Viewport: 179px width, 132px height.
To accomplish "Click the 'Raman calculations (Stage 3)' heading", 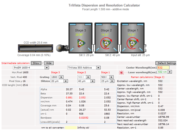I will tap(147, 77).
